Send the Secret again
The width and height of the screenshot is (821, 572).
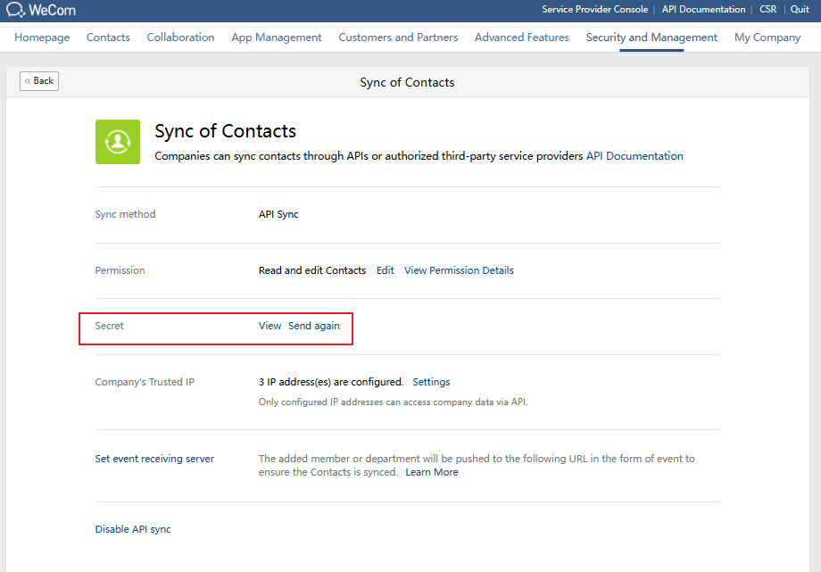pos(314,325)
